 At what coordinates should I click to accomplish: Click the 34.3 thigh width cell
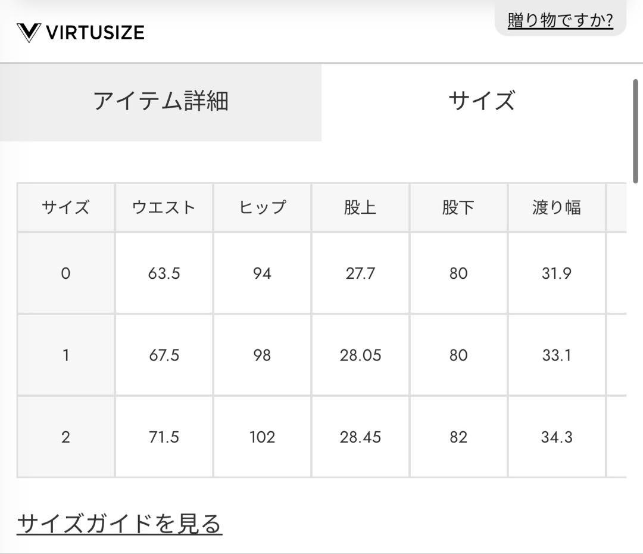tap(557, 437)
